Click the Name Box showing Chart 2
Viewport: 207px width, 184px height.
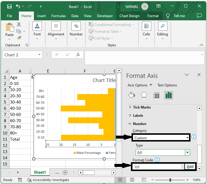(x=20, y=55)
